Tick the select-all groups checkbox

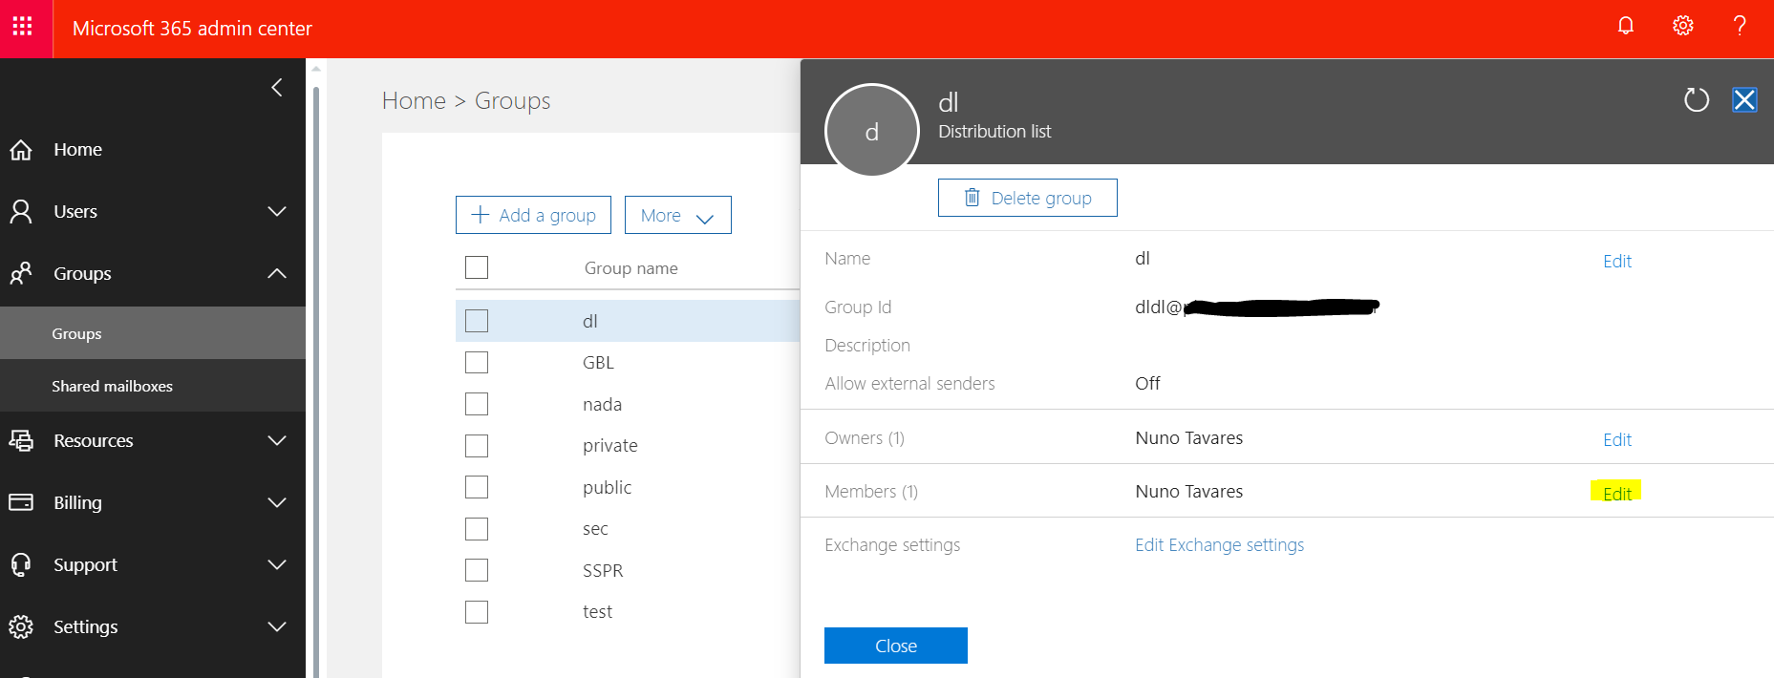coord(477,267)
